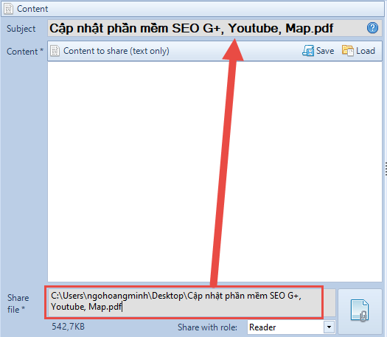Click the Load content button
Screen dimensions: 387x337
tap(358, 51)
